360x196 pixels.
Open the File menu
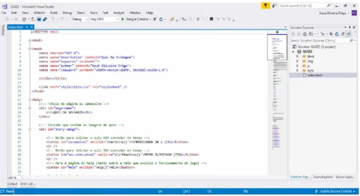(x=4, y=13)
